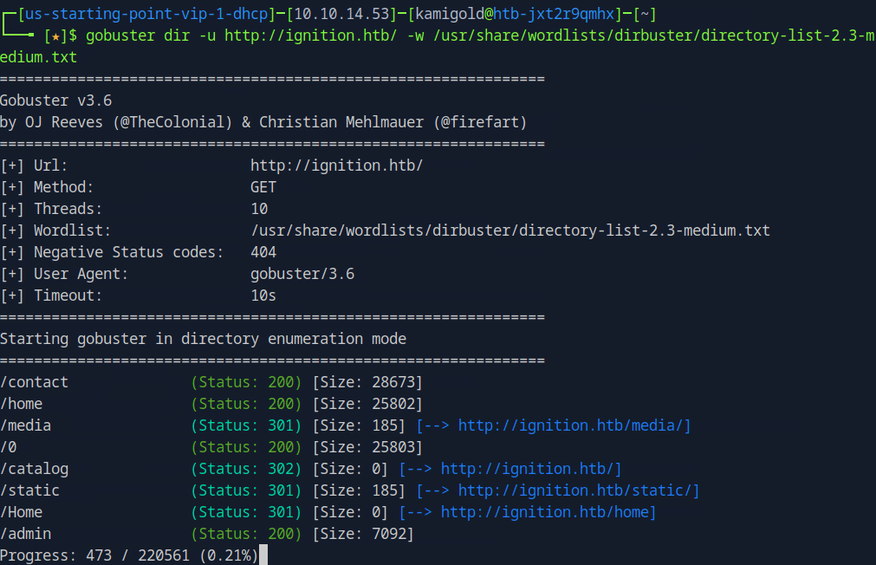Open the http://ignition.htb/media/ redirect link

click(x=574, y=425)
